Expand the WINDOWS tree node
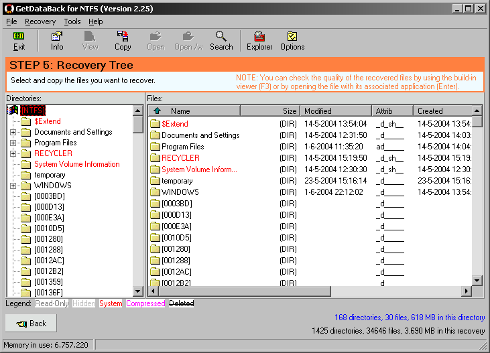The height and width of the screenshot is (353, 490). tap(13, 186)
